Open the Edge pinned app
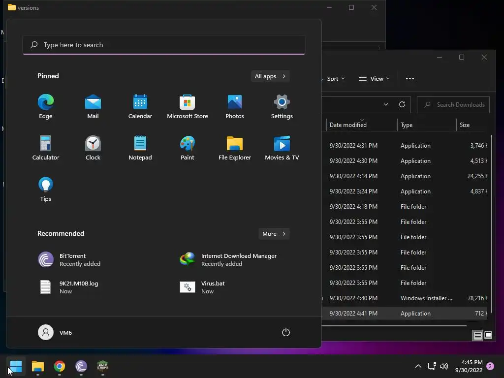 point(46,107)
